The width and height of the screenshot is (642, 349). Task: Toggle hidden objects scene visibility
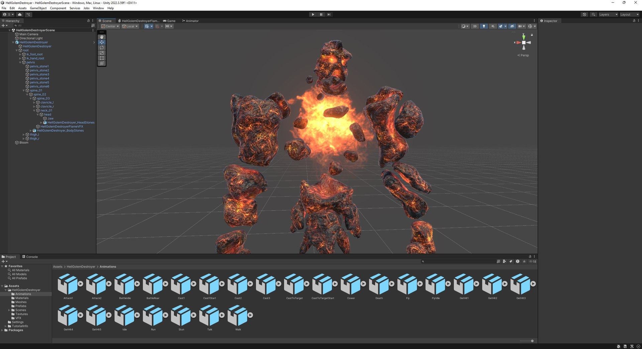pos(512,26)
